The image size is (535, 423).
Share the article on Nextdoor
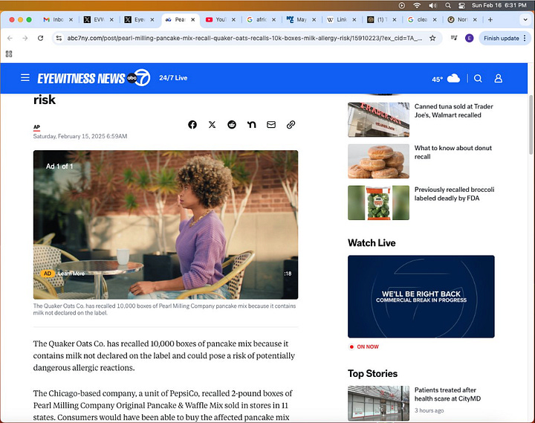(251, 125)
